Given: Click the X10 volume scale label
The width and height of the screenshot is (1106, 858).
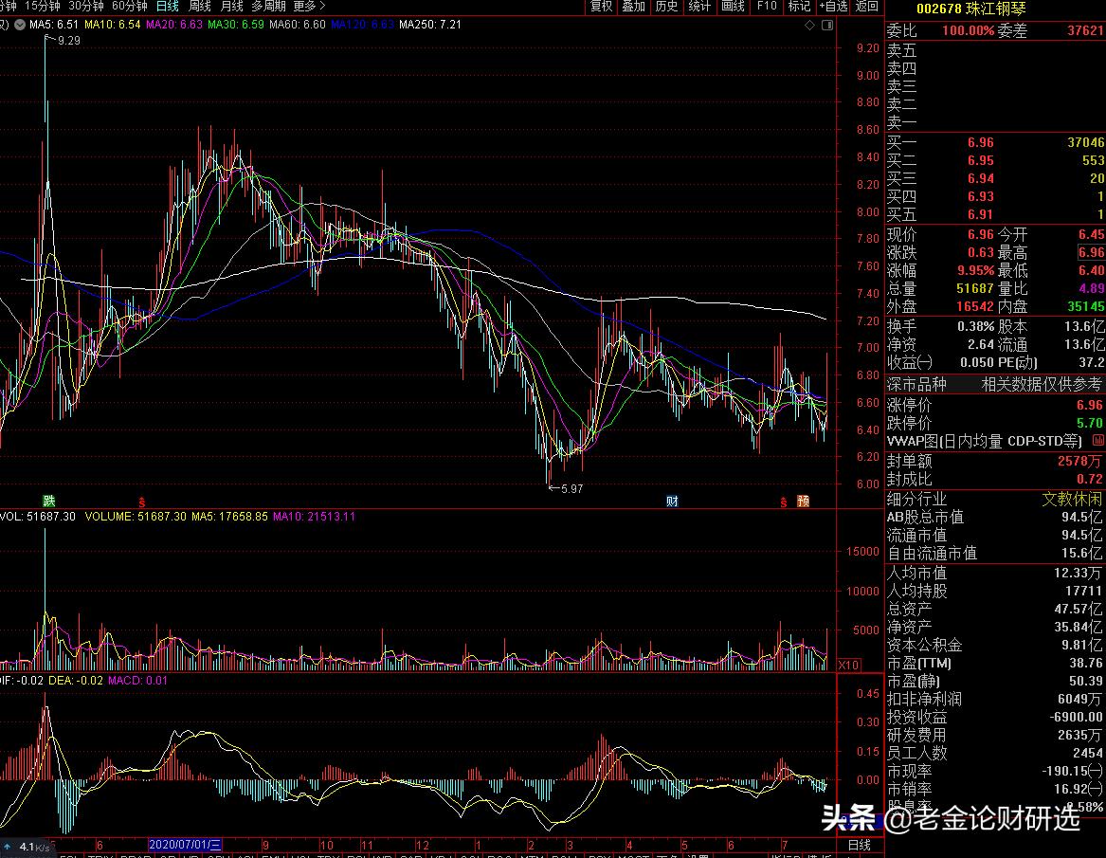Looking at the screenshot, I should (x=848, y=665).
